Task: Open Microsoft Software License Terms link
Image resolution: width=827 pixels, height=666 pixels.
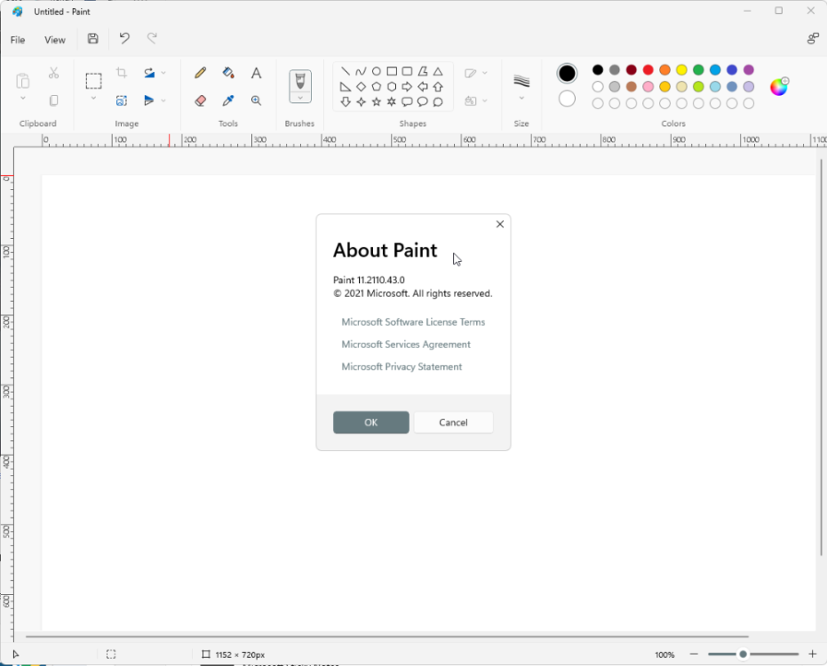Action: click(413, 321)
